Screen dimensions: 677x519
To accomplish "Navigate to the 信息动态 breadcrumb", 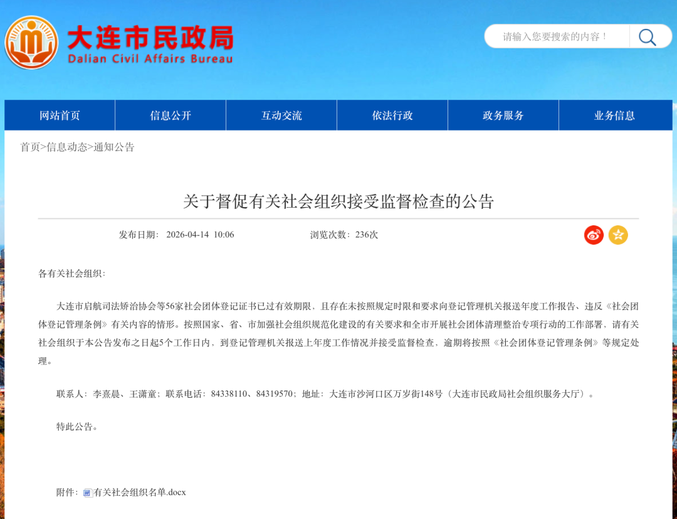I will 67,147.
